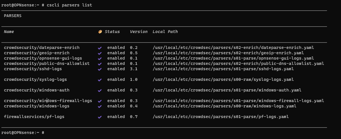Click the Name column header
Image resolution: width=341 pixels, height=139 pixels.
point(9,32)
